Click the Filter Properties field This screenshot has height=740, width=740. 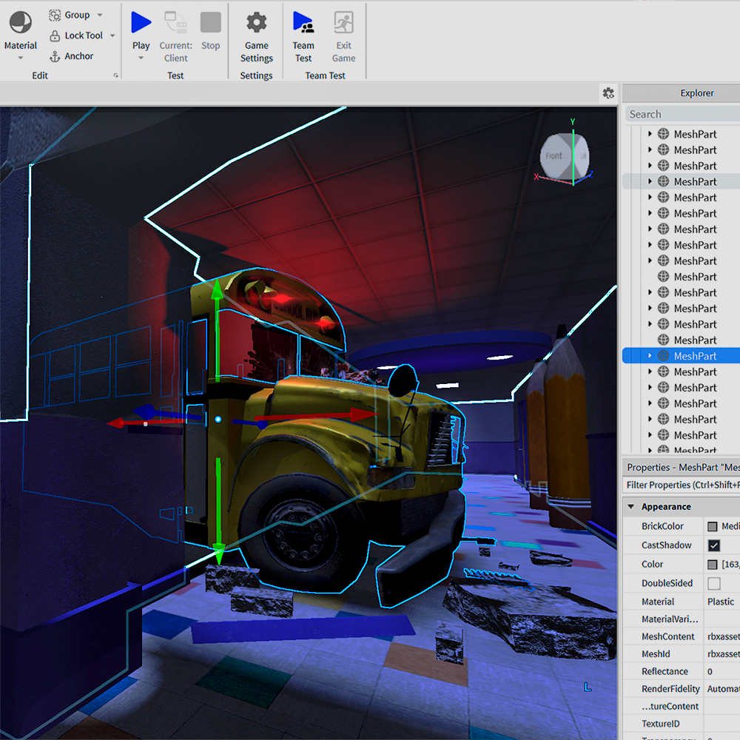(681, 485)
